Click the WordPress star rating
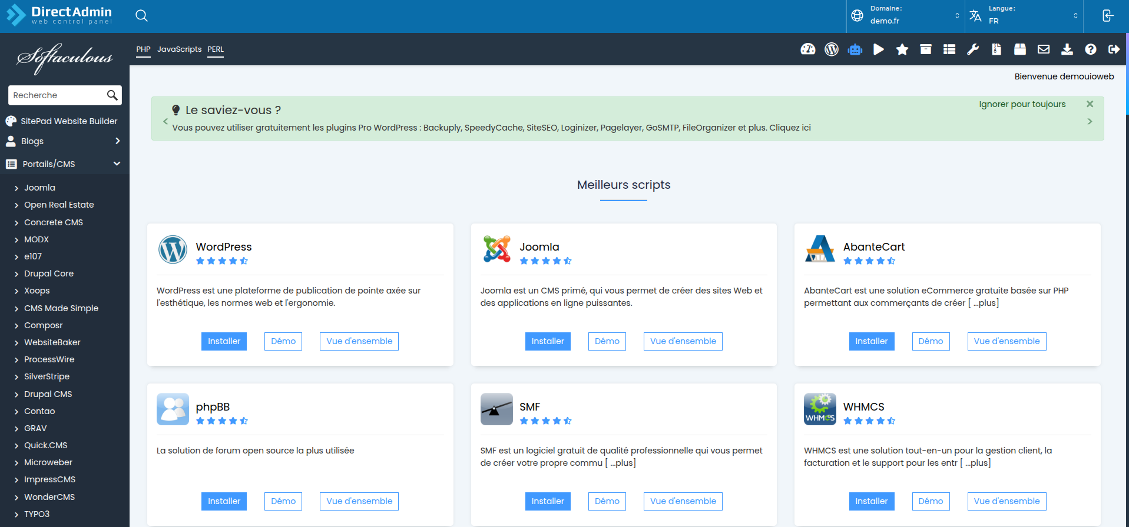 [x=222, y=261]
